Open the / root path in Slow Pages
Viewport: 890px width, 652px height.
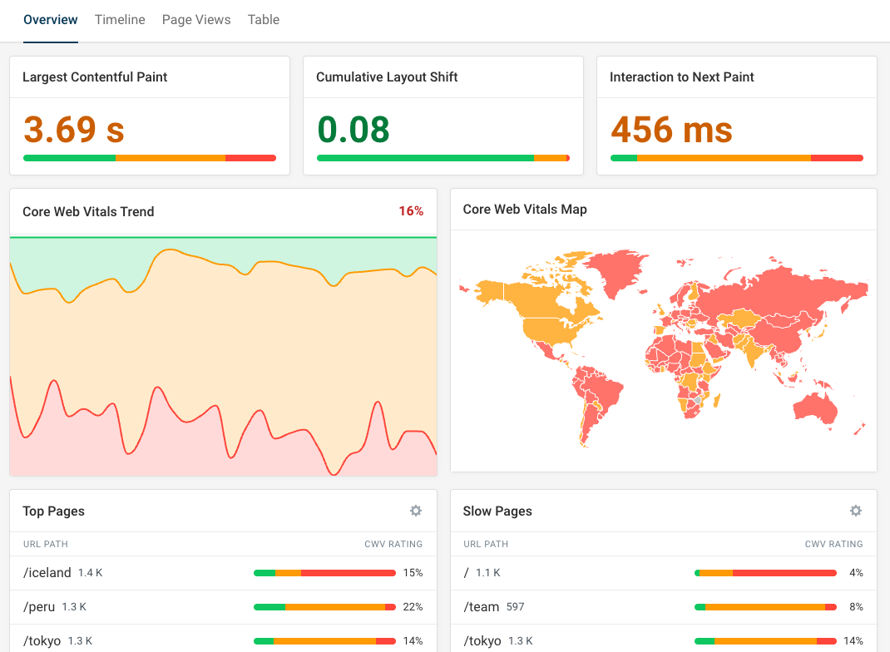(466, 572)
